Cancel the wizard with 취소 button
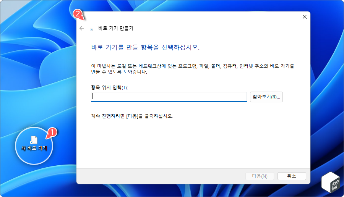Image resolution: width=344 pixels, height=197 pixels. point(292,176)
